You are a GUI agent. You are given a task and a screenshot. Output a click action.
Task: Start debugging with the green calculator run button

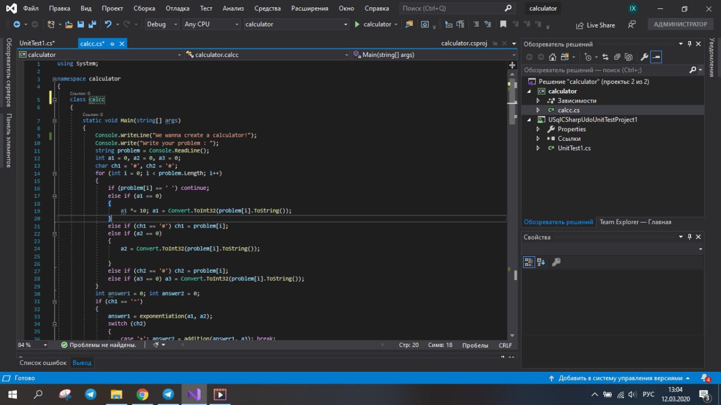point(372,24)
